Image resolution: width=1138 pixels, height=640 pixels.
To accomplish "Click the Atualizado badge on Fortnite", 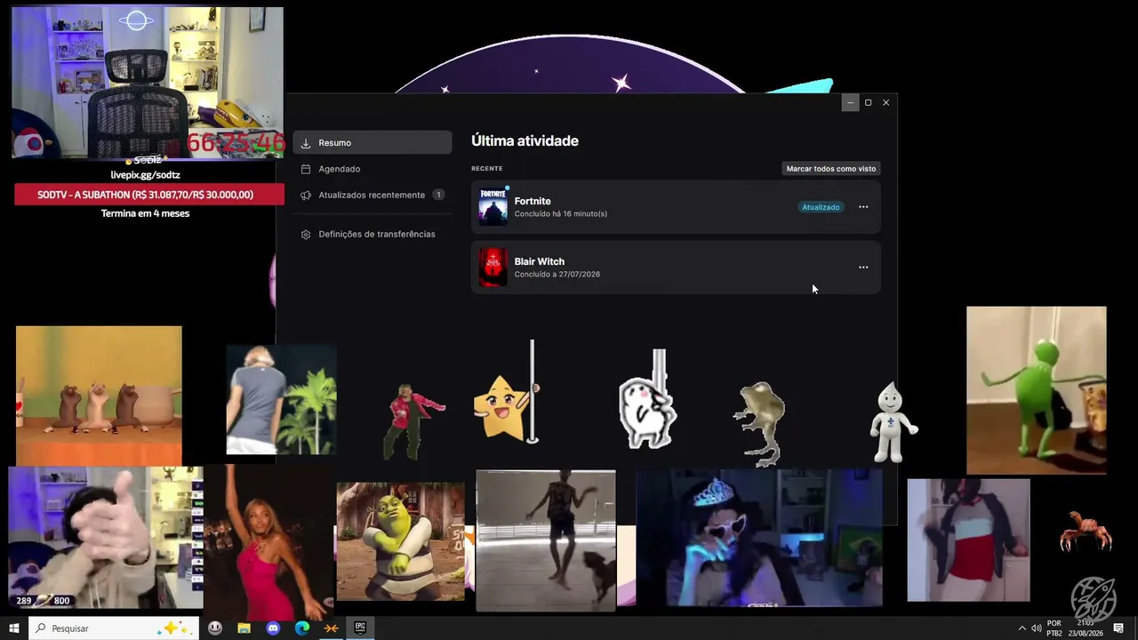I will [821, 207].
